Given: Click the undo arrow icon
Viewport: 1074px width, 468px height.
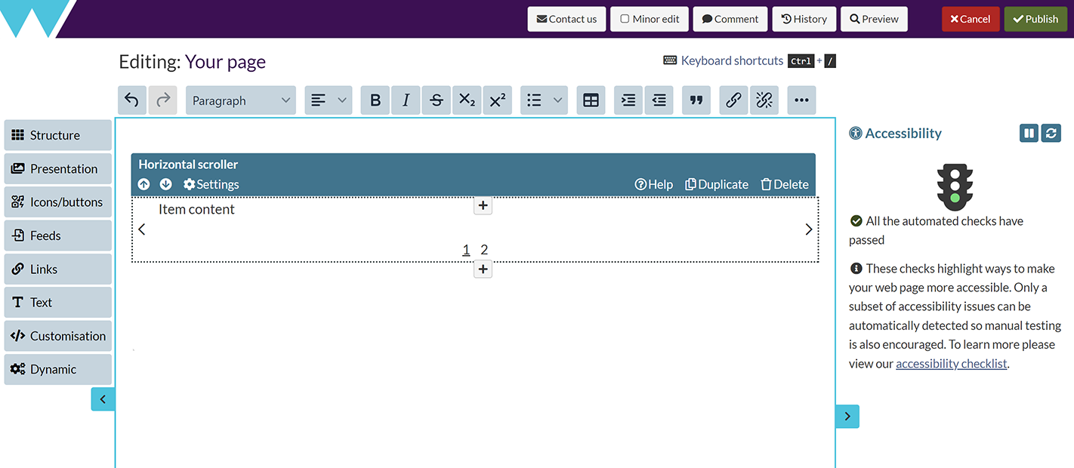Looking at the screenshot, I should pyautogui.click(x=131, y=100).
